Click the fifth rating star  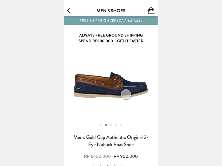click(x=122, y=165)
